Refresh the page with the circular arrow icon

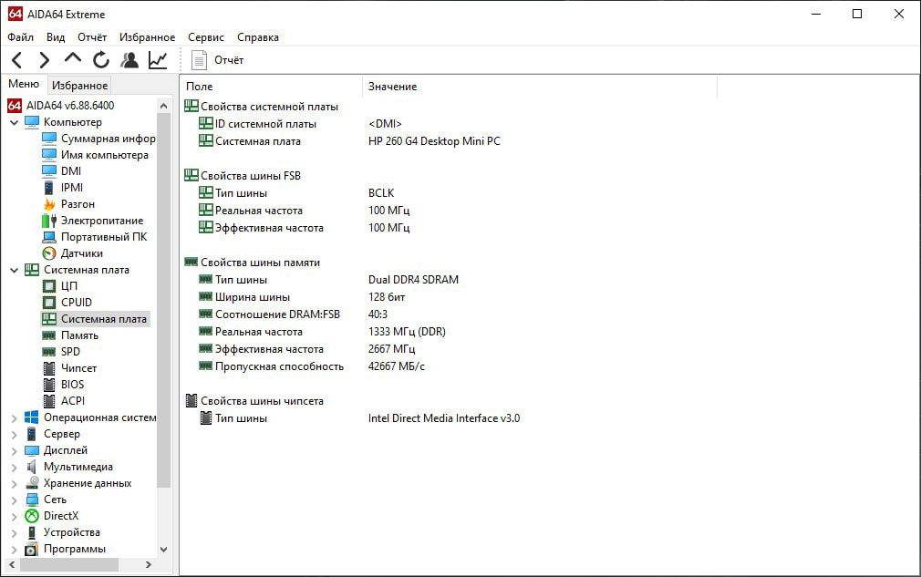[x=101, y=60]
